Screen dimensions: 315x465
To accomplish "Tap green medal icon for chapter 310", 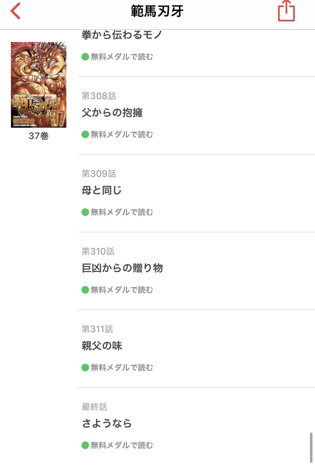I will tap(85, 290).
